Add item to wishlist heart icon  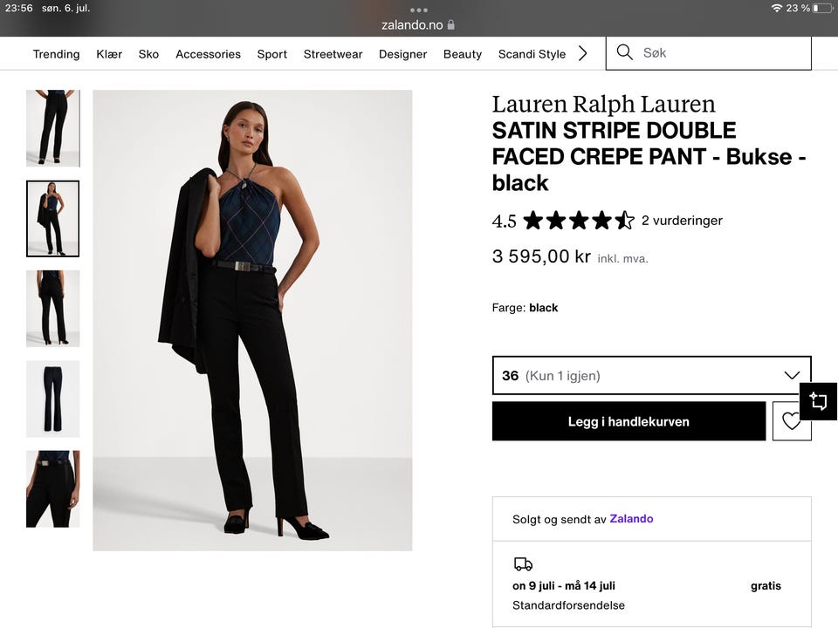point(791,421)
